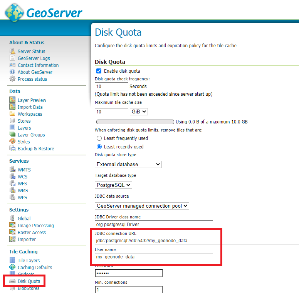299x293 pixels.
Task: Expand the PostgreSQL target database dropdown
Action: [113, 185]
